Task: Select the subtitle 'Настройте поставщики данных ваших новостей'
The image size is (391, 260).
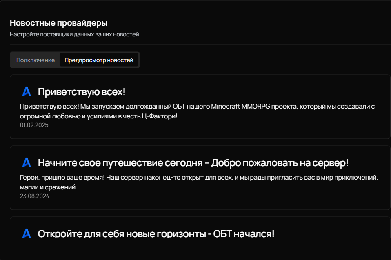Action: (x=74, y=34)
